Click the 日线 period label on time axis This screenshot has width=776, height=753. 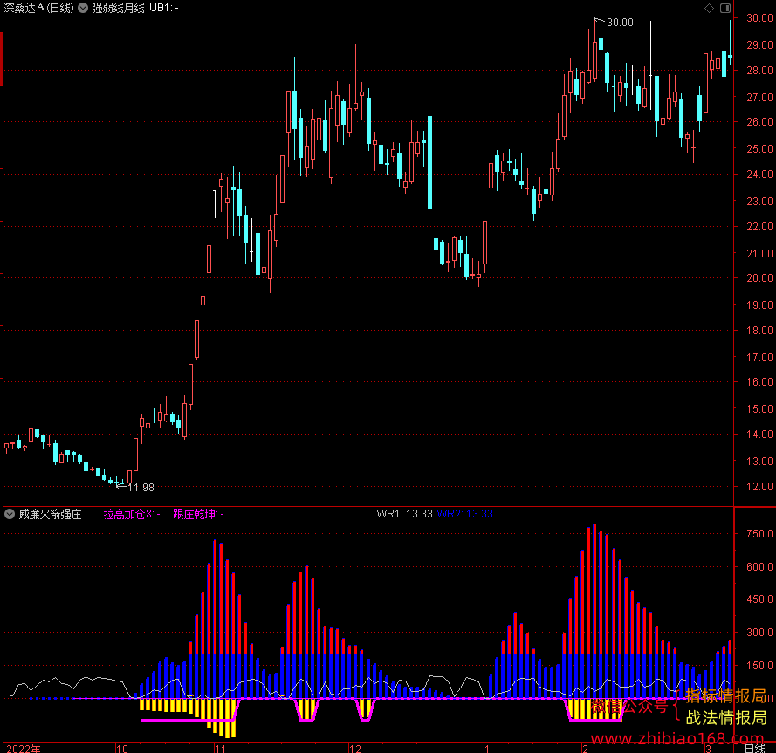[755, 748]
